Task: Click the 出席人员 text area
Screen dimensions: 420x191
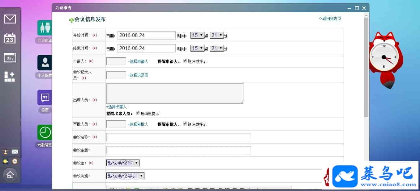Action: pos(175,93)
